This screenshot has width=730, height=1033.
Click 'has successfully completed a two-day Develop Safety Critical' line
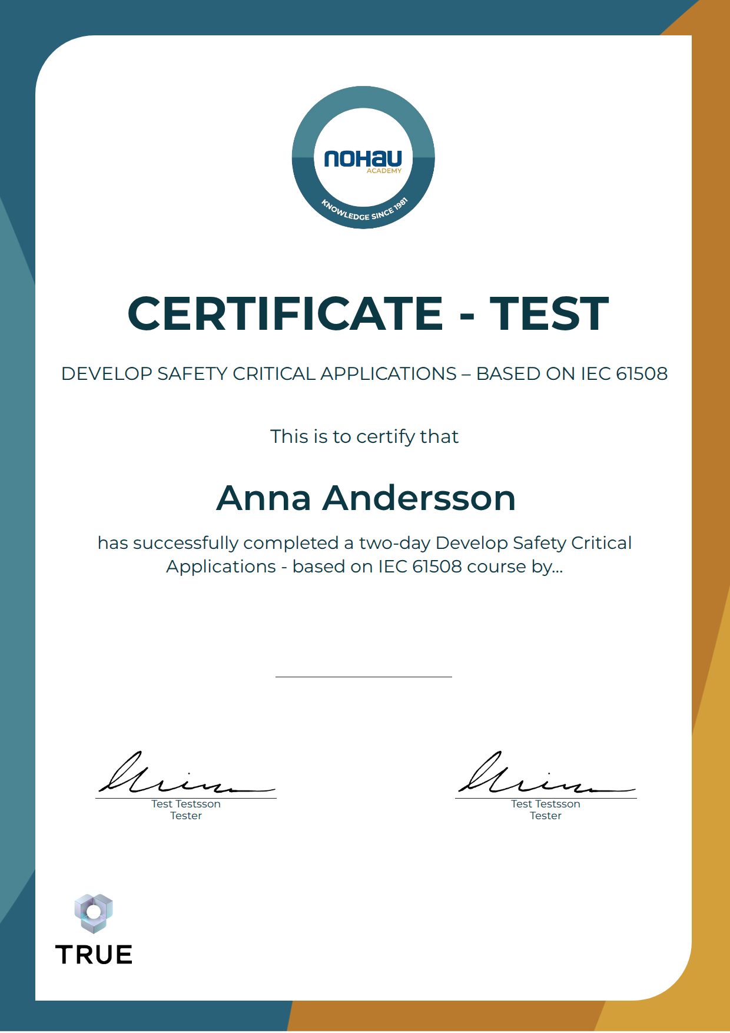[364, 543]
